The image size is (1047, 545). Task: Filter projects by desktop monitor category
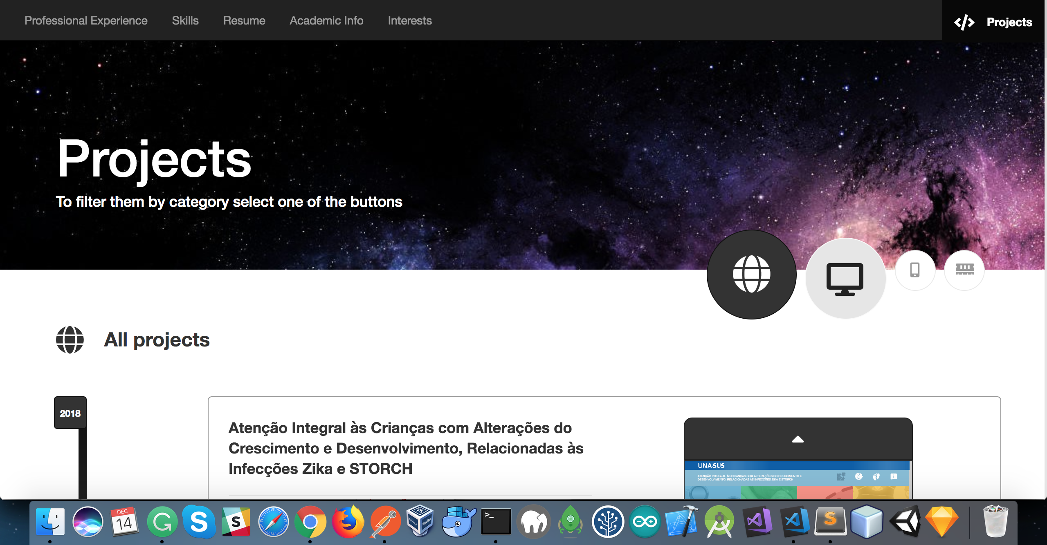(845, 278)
